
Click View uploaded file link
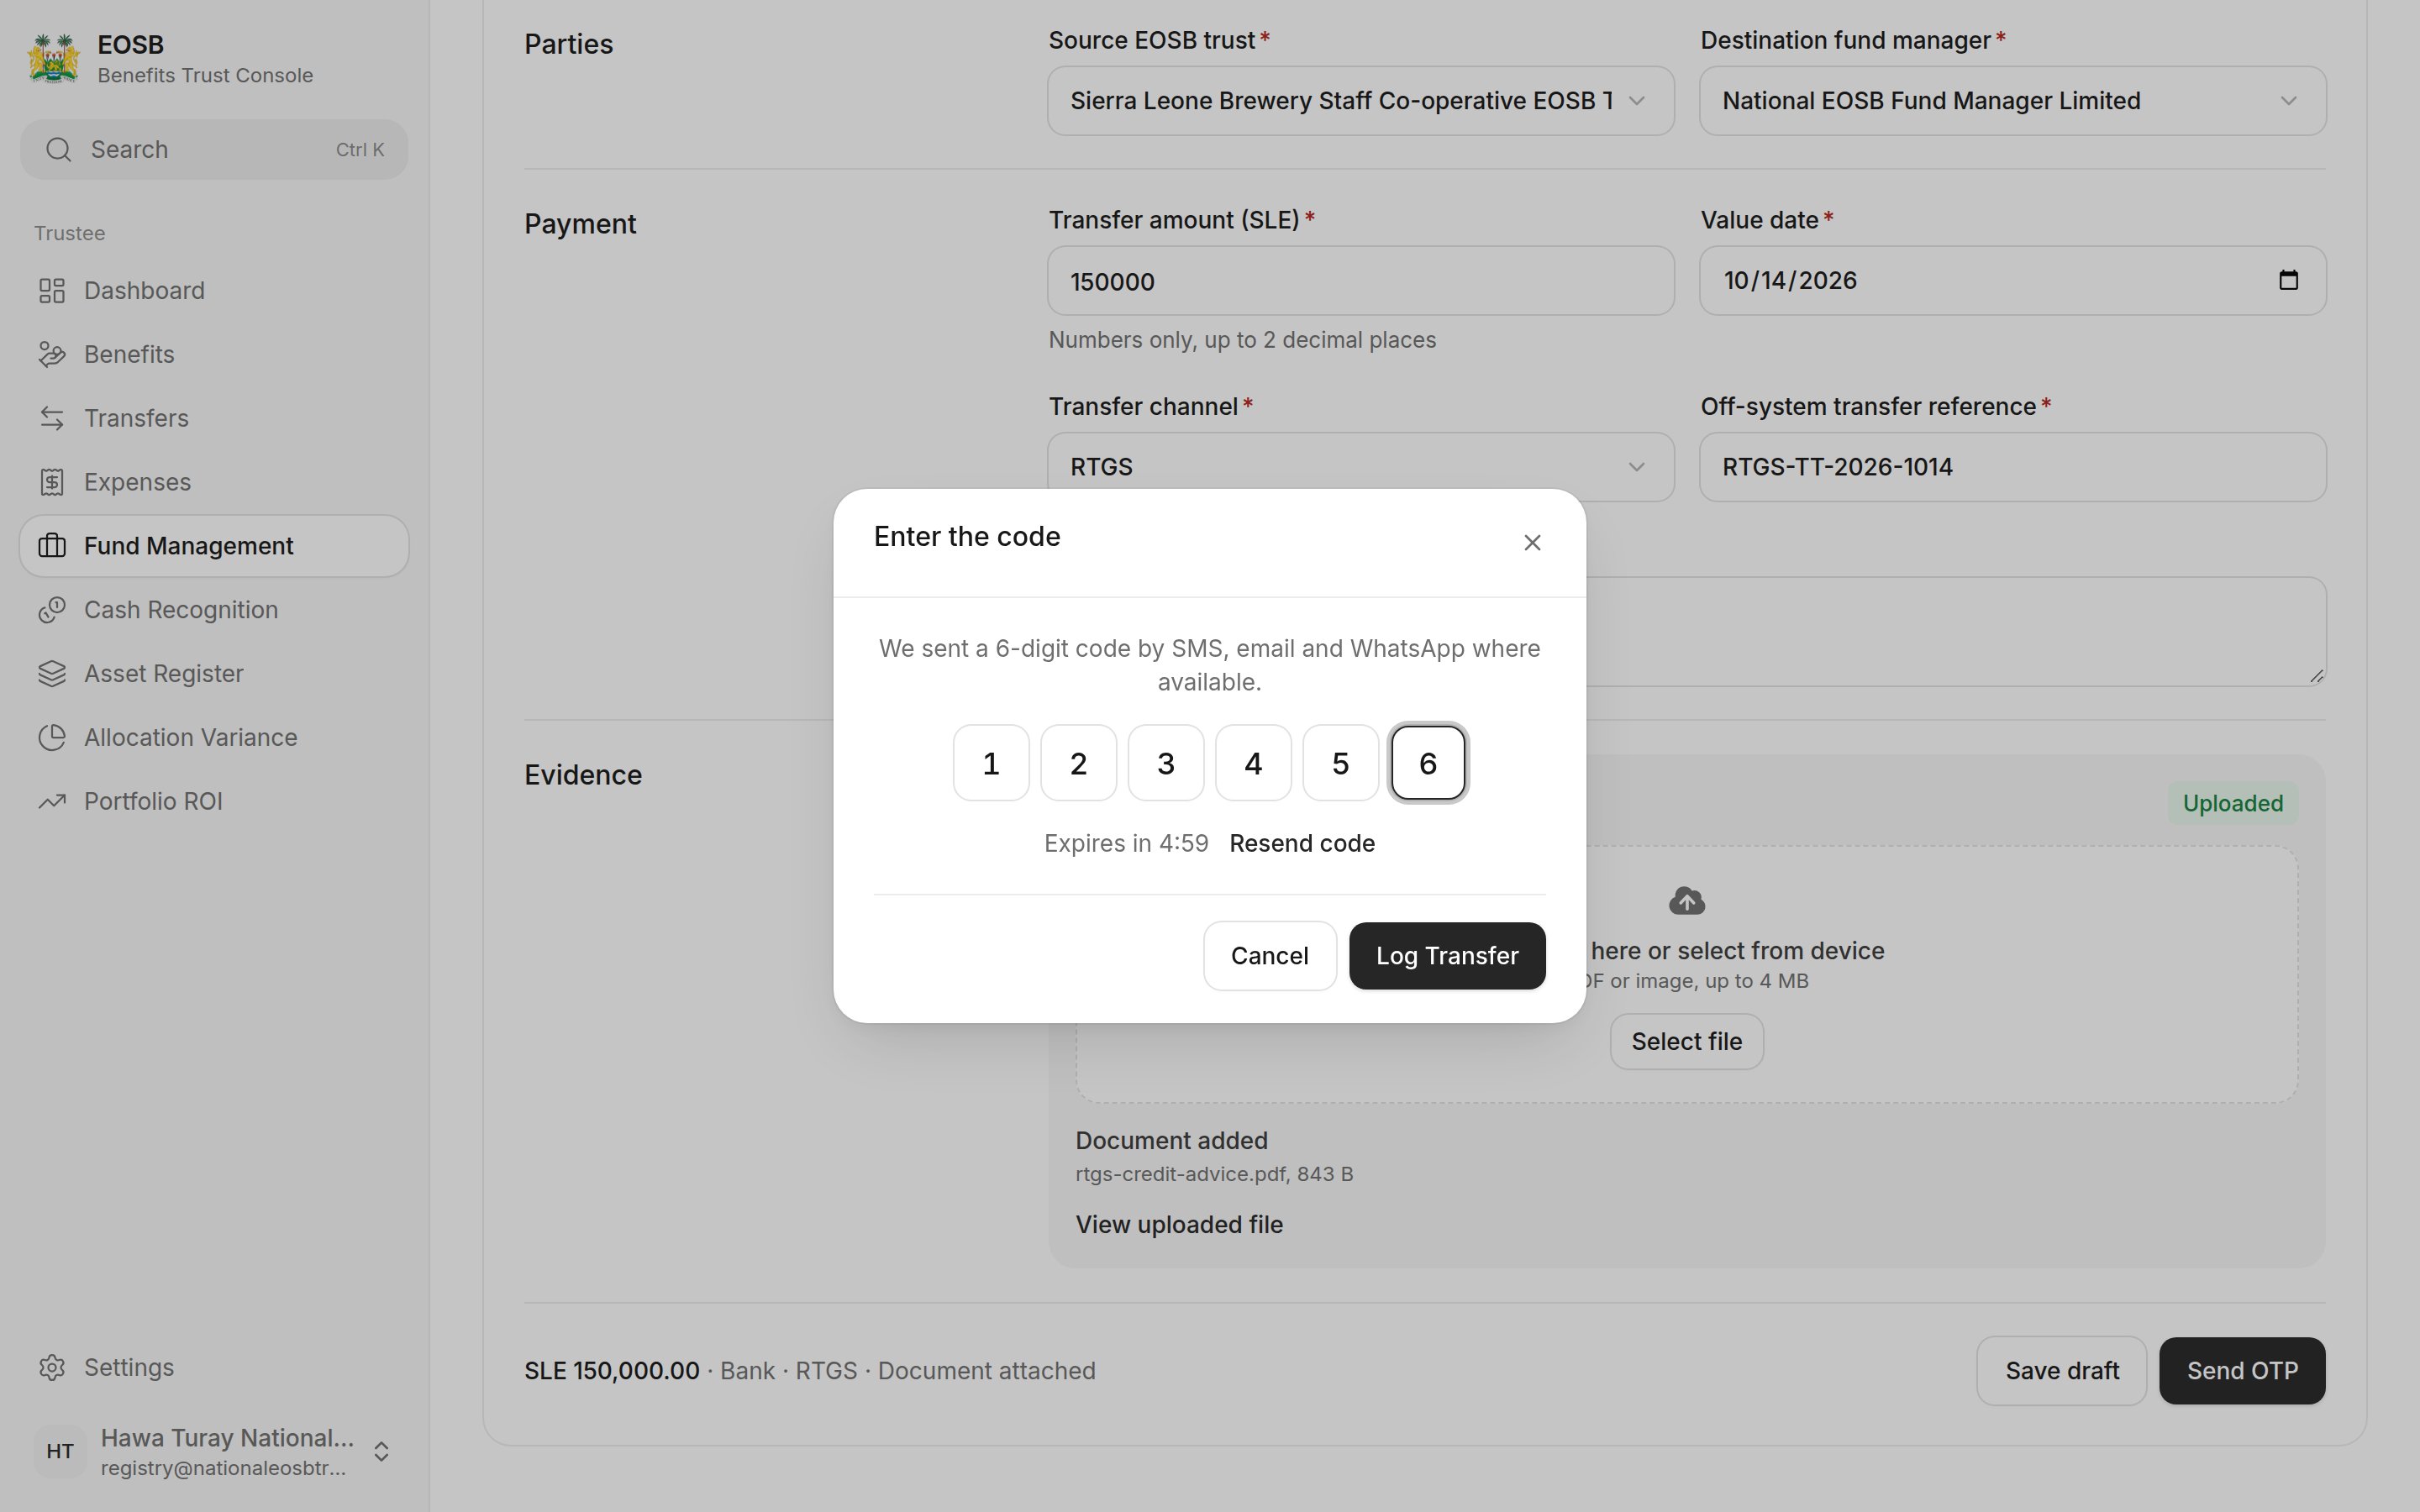point(1179,1224)
